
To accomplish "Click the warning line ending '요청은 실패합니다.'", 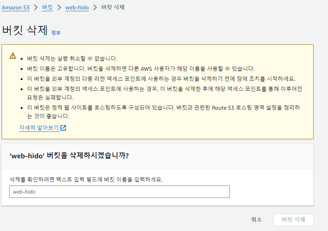I will coord(165,93).
